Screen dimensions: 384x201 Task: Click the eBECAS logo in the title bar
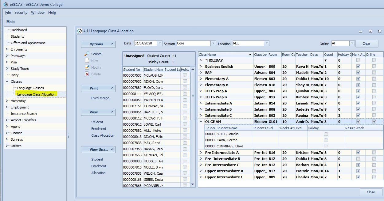[6, 4]
